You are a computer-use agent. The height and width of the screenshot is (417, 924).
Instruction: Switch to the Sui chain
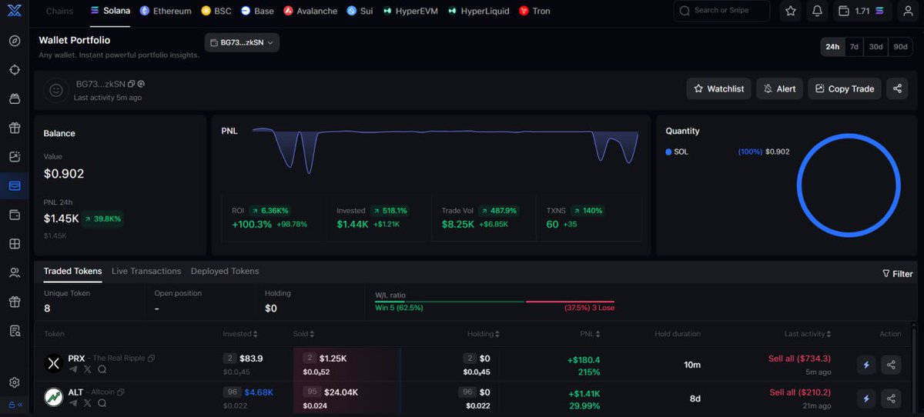pyautogui.click(x=360, y=11)
